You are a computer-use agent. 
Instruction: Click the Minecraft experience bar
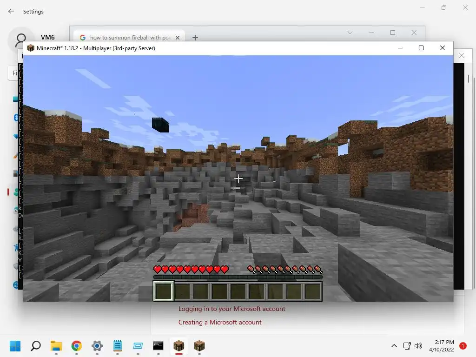[x=238, y=277]
